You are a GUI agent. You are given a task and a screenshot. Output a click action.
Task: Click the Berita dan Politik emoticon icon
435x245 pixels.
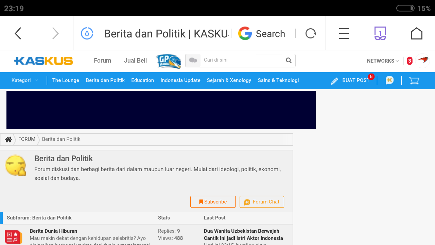16,165
